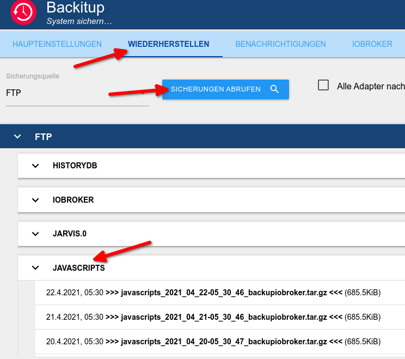Click the Backitup clock logo icon
Image resolution: width=405 pixels, height=359 pixels.
click(x=23, y=12)
